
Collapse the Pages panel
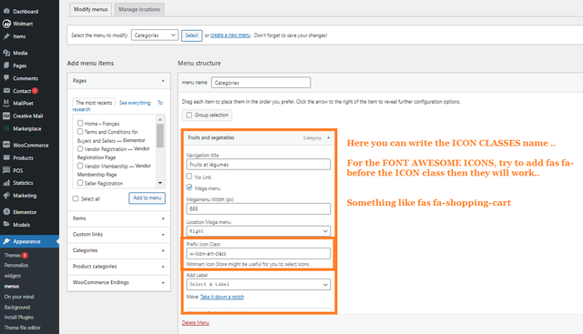(163, 81)
